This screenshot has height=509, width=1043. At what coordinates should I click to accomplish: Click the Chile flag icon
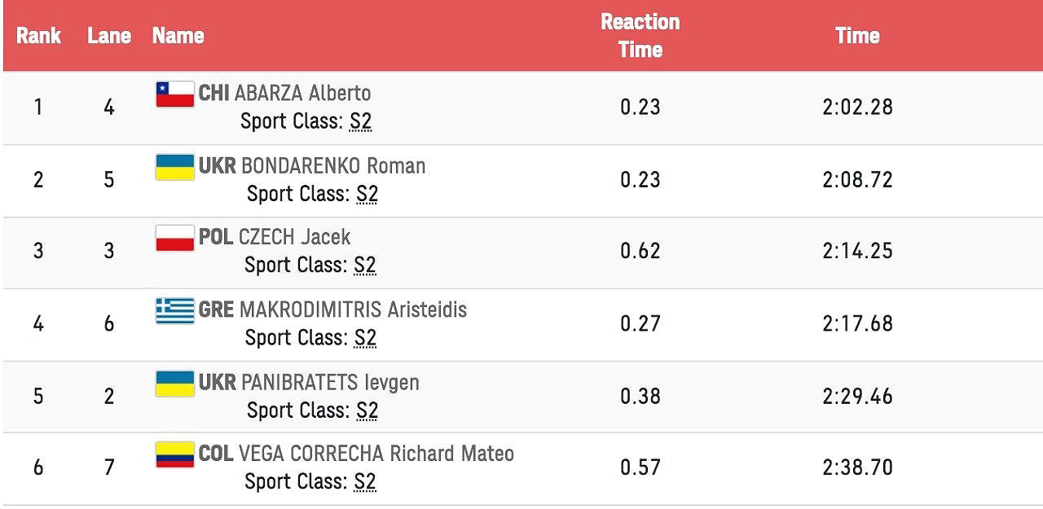(174, 94)
